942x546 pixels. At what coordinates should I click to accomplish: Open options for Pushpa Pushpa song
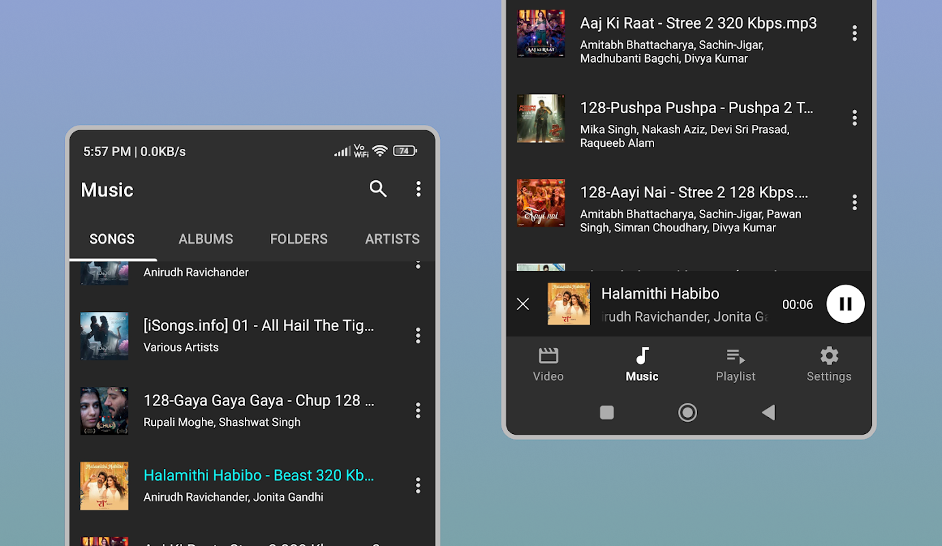pyautogui.click(x=854, y=118)
